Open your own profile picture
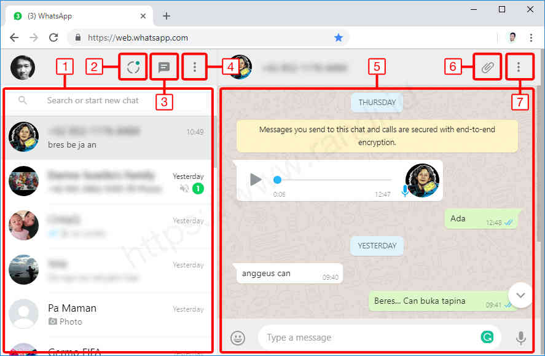The image size is (545, 356). (x=23, y=68)
